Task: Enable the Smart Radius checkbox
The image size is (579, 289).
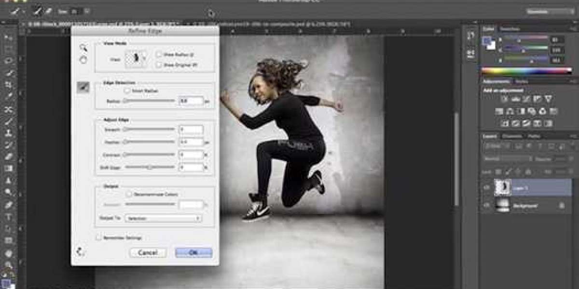Action: (127, 91)
